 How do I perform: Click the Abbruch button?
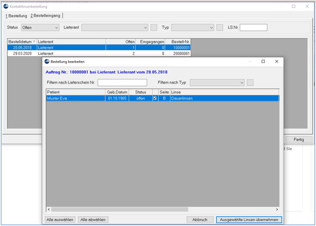pos(200,220)
